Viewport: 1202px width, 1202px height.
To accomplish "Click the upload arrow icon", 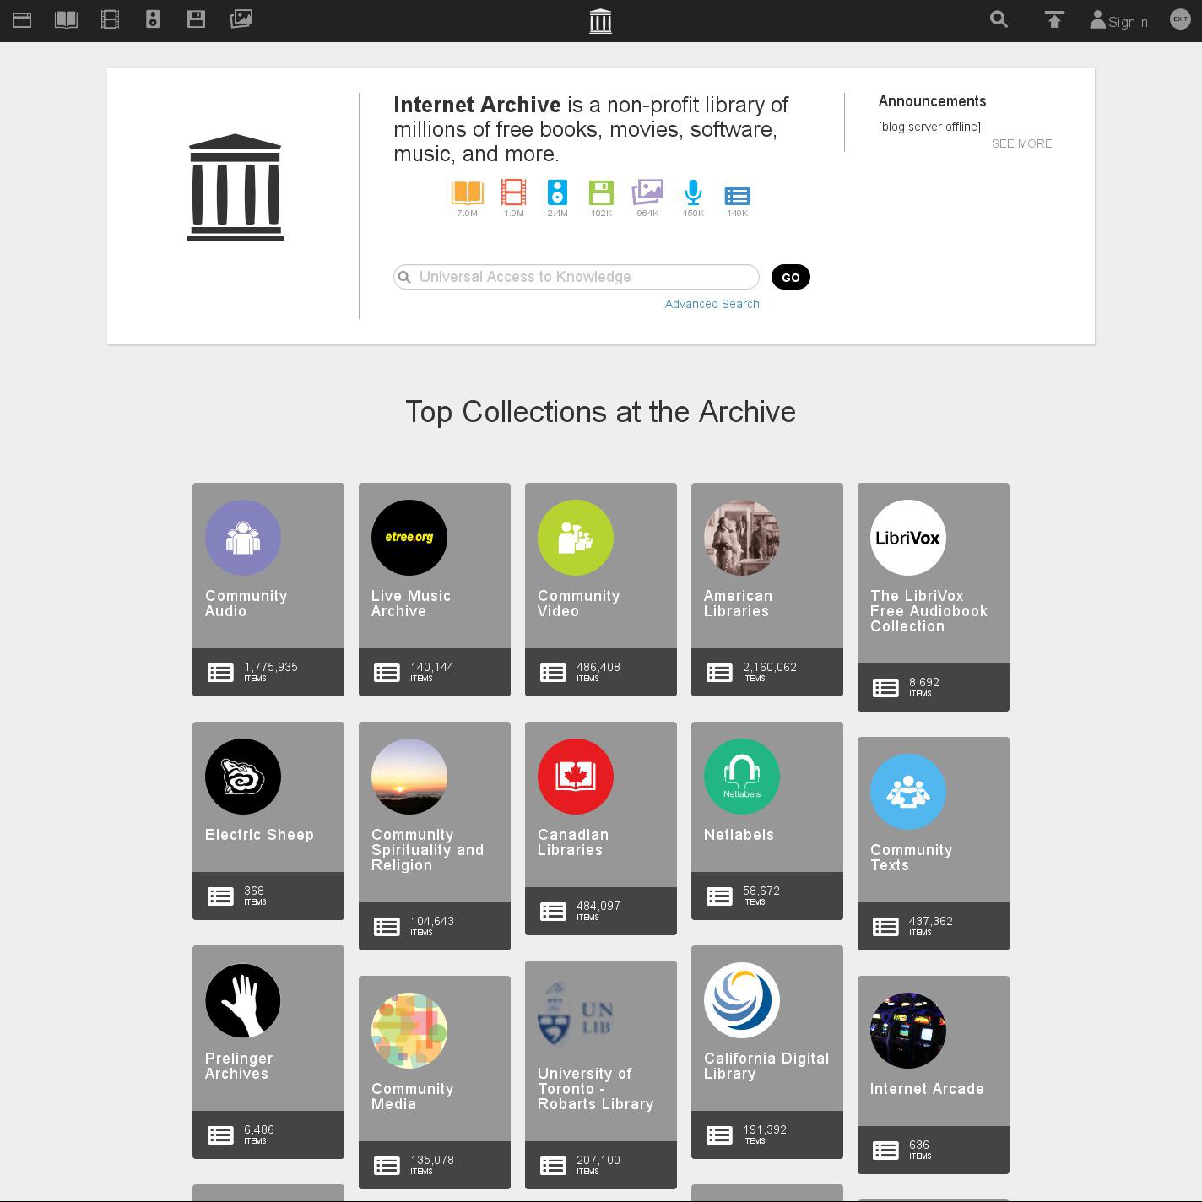I will tap(1053, 19).
